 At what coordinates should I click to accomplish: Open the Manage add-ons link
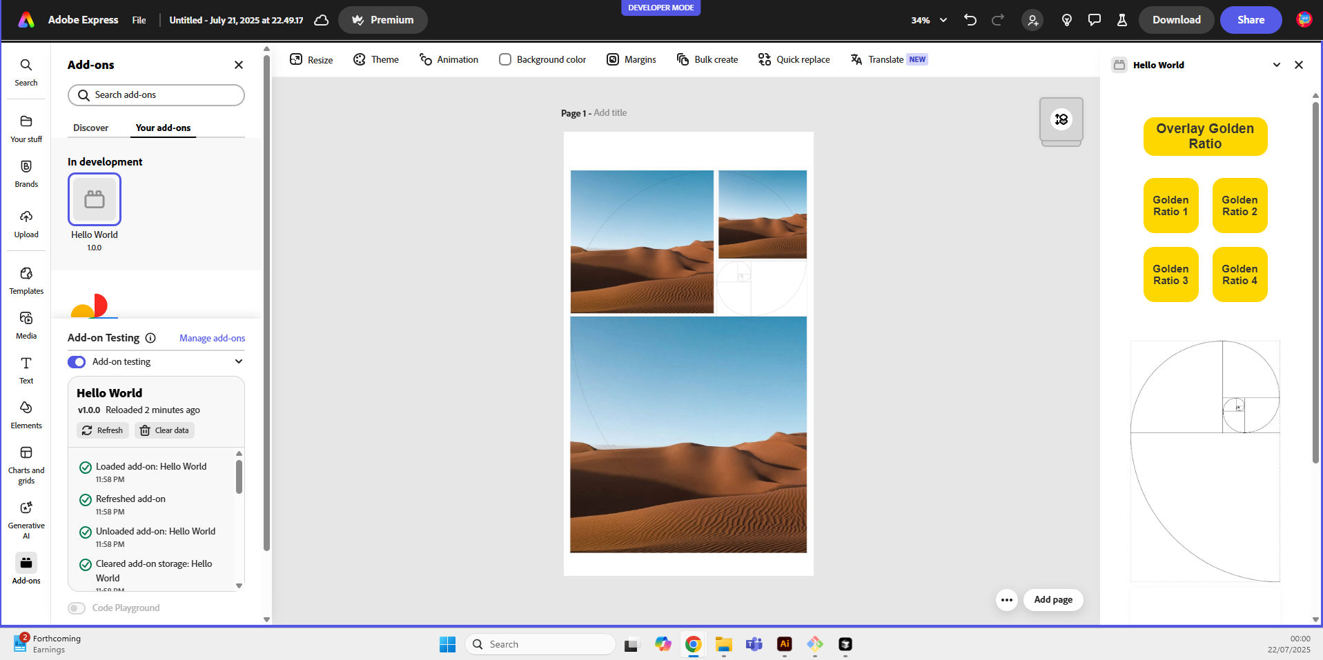pos(213,338)
